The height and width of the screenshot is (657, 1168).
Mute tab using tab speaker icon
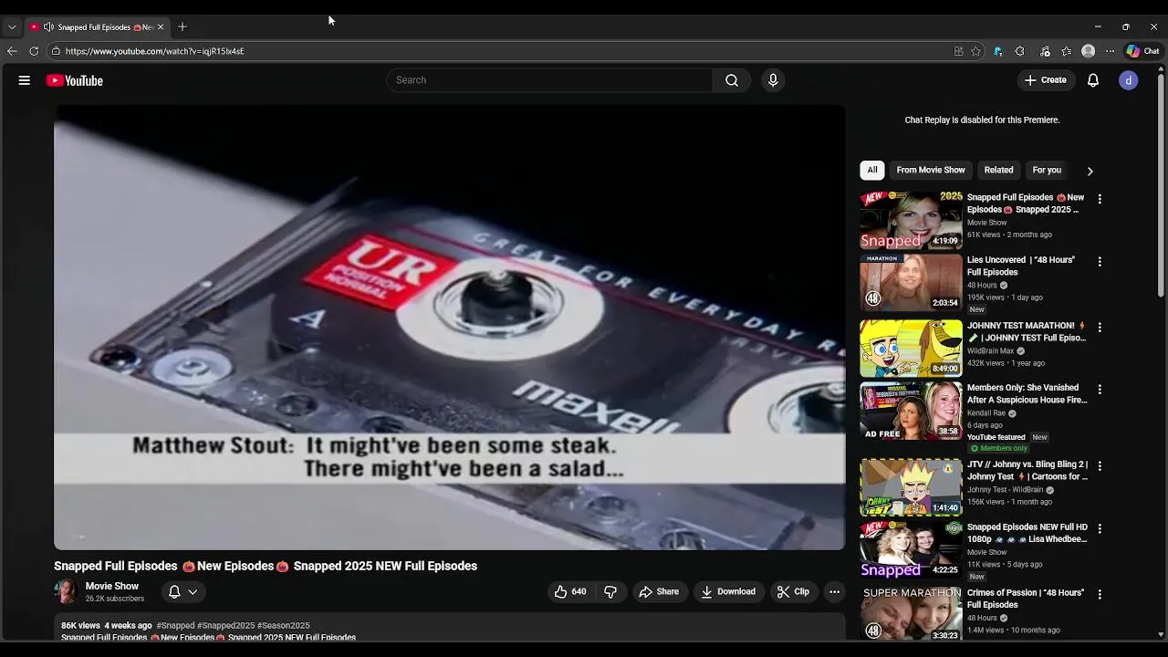(48, 26)
